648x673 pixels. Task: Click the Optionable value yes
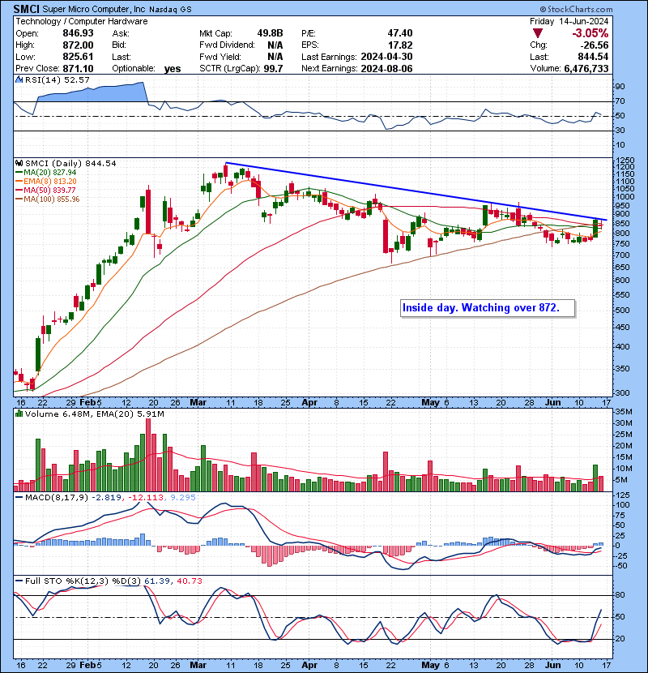pyautogui.click(x=173, y=69)
